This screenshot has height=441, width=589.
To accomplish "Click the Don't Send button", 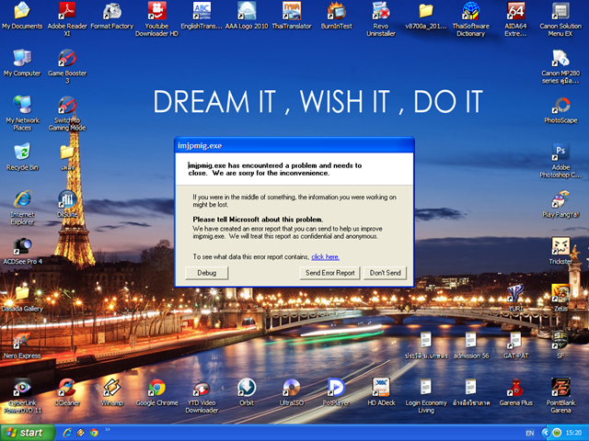I will (x=385, y=273).
